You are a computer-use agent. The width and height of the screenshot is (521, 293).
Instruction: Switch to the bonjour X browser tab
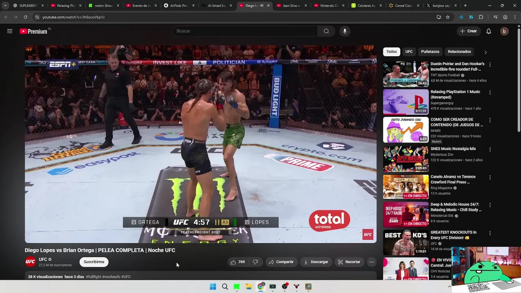tap(441, 6)
